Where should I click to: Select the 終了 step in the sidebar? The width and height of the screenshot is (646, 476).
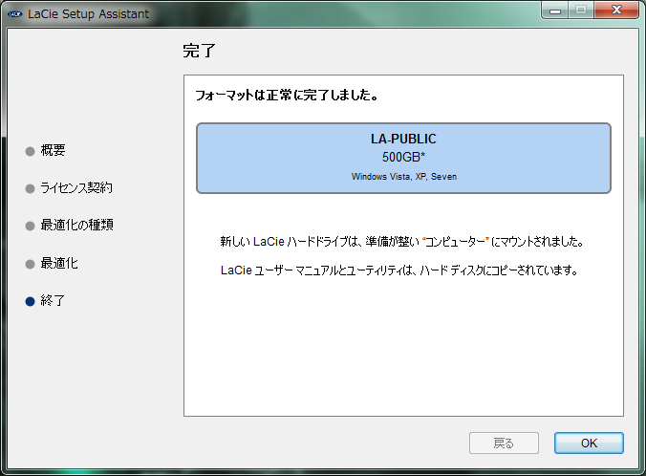point(53,300)
